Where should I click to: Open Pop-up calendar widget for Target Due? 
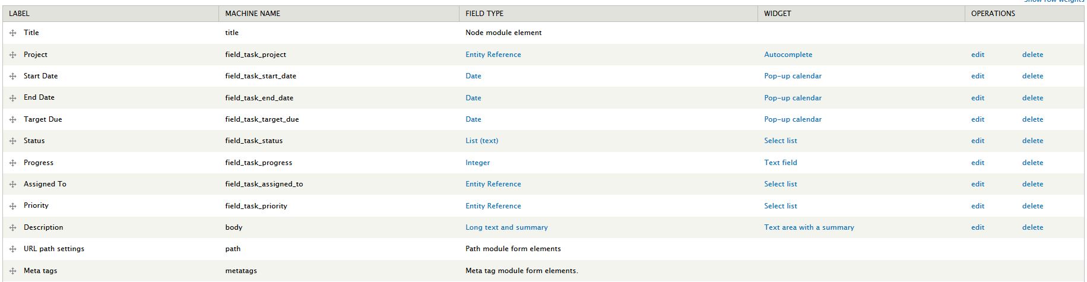[793, 119]
